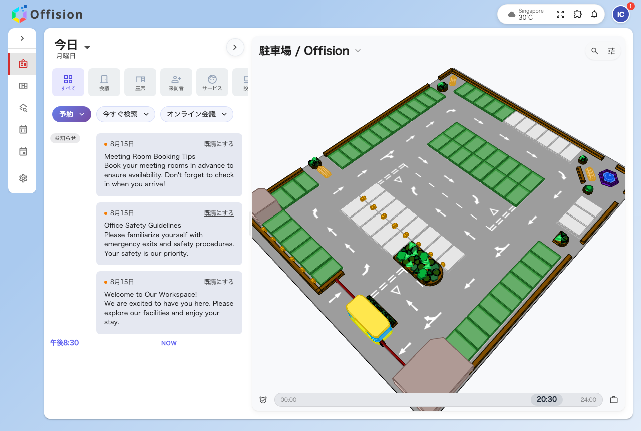The width and height of the screenshot is (641, 431).
Task: Open the オンライン会議 dropdown
Action: (x=197, y=114)
